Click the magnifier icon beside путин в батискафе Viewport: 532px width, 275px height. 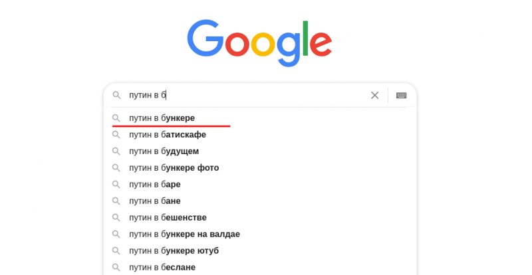(x=116, y=135)
